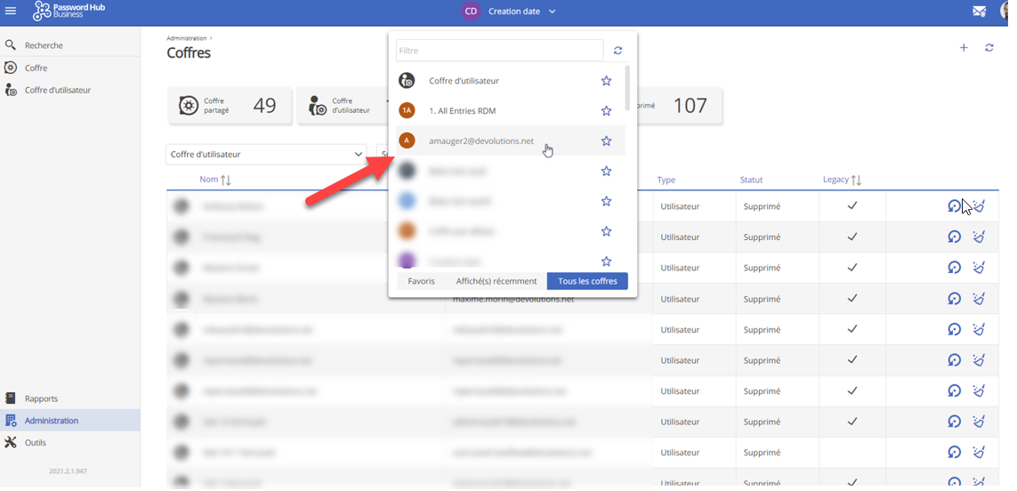Image resolution: width=1017 pixels, height=491 pixels.
Task: Refresh the vault picker list
Action: click(617, 51)
